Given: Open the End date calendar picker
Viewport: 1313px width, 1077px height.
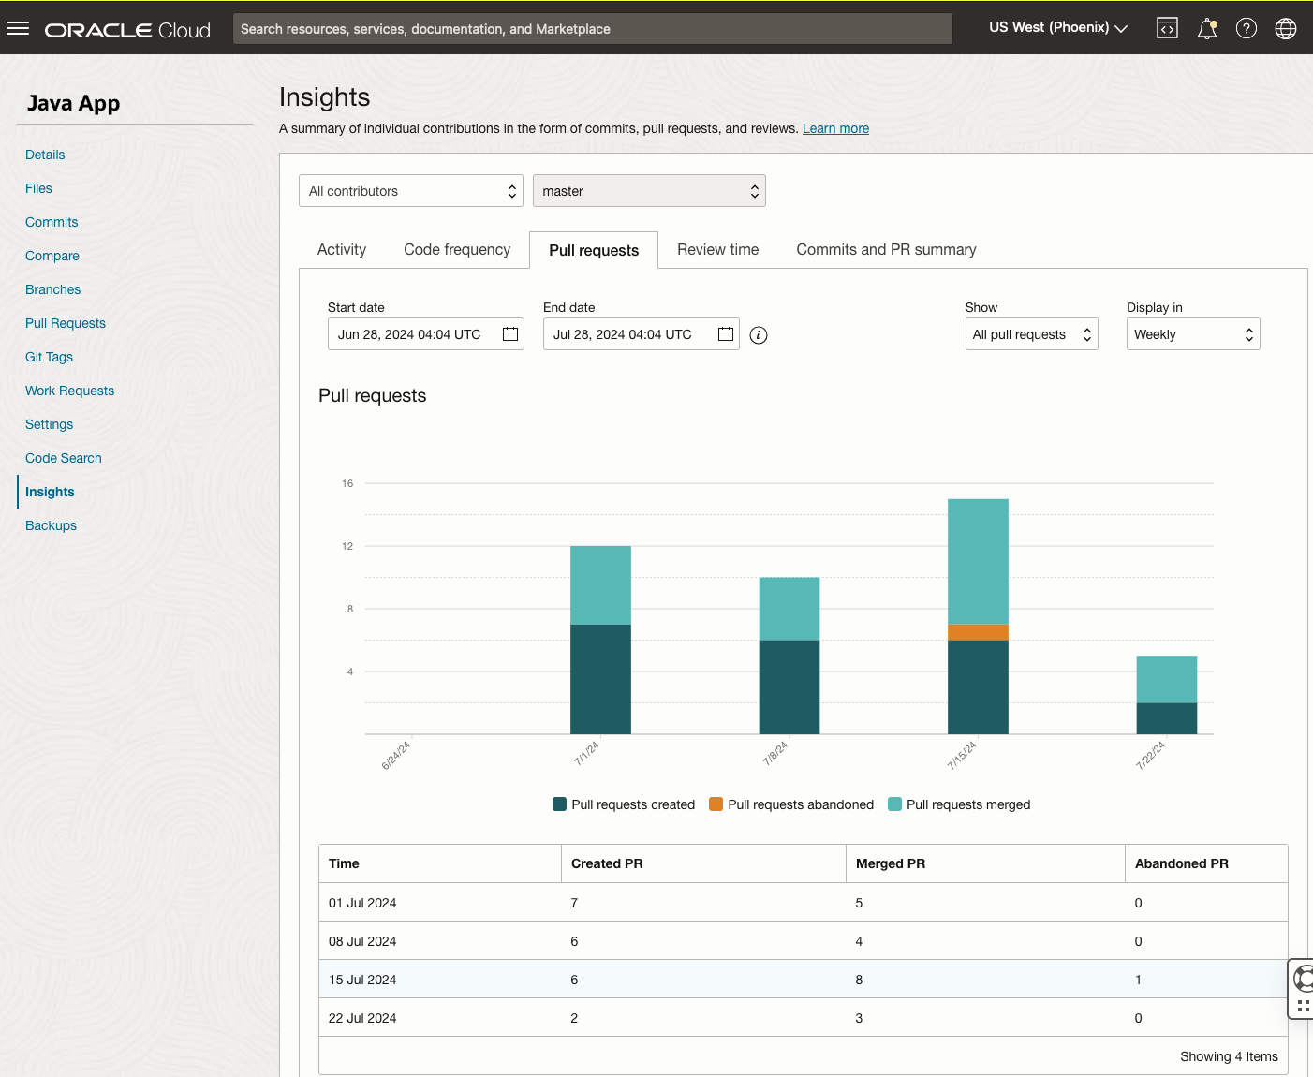Looking at the screenshot, I should pos(725,333).
